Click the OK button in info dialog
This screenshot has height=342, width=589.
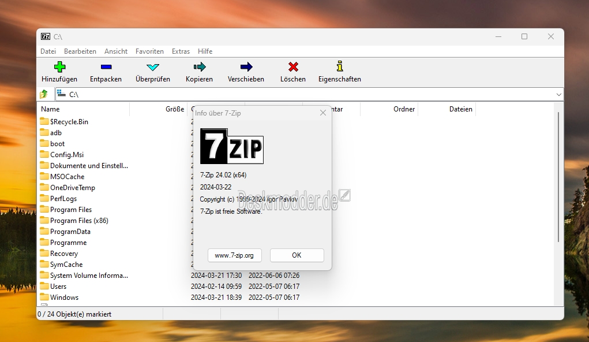point(297,255)
